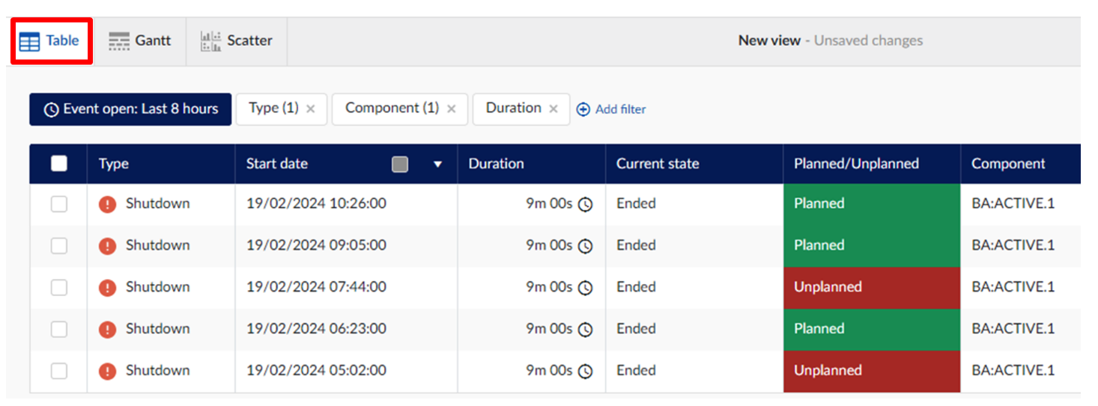Click the Add filter link
Viewport: 1098px width, 406px height.
(x=620, y=110)
